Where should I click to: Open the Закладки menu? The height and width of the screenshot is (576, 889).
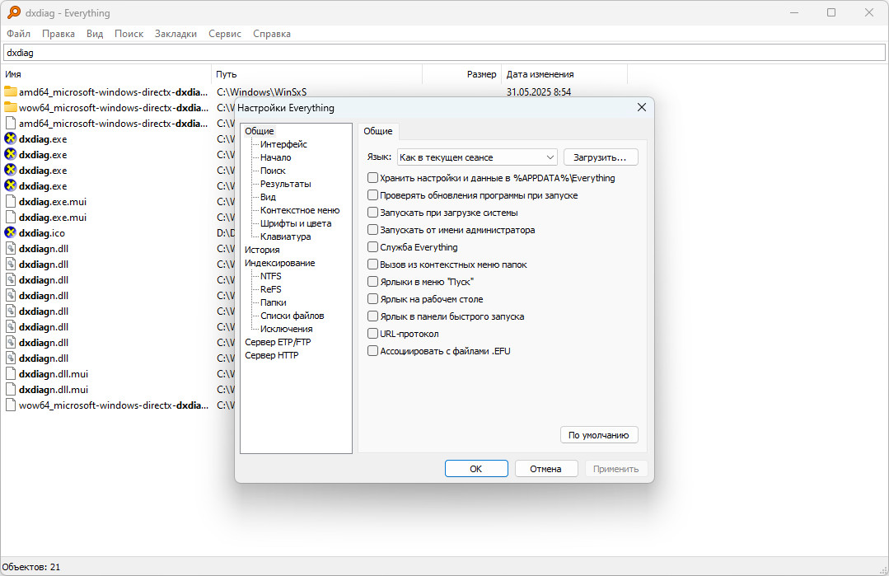(175, 34)
